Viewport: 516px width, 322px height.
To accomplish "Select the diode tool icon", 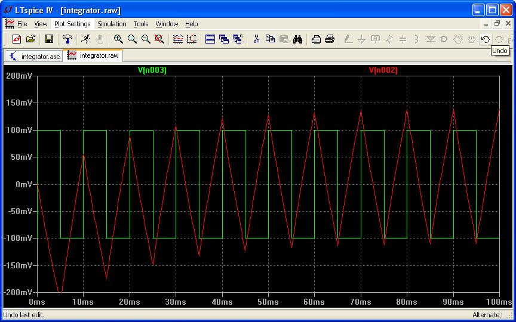I will pyautogui.click(x=431, y=39).
